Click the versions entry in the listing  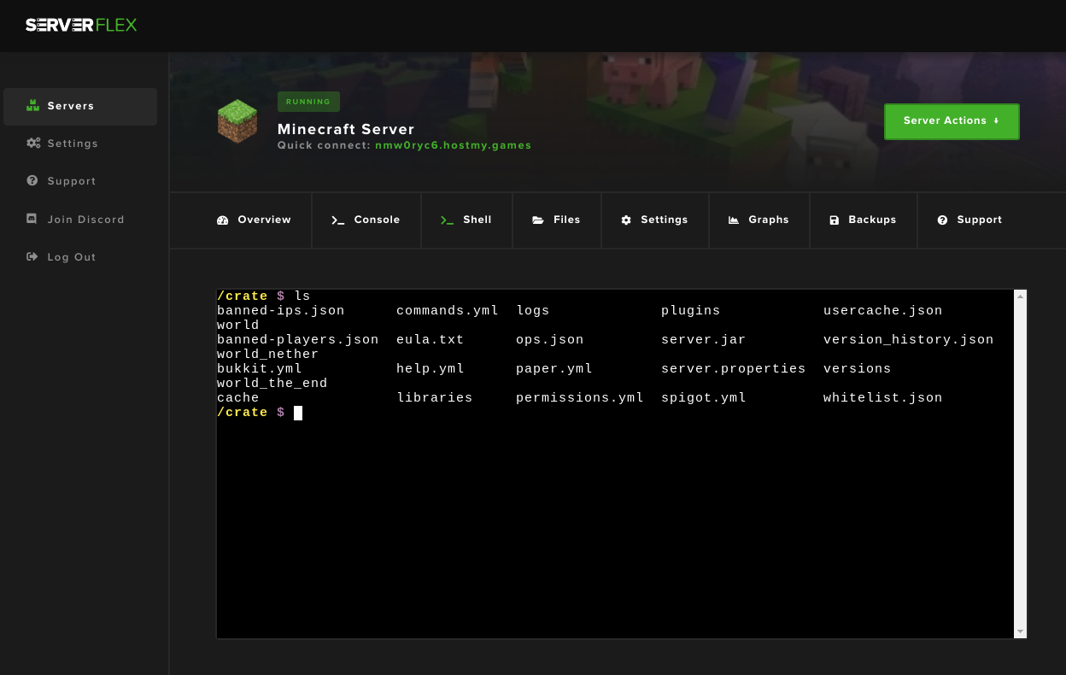click(858, 369)
